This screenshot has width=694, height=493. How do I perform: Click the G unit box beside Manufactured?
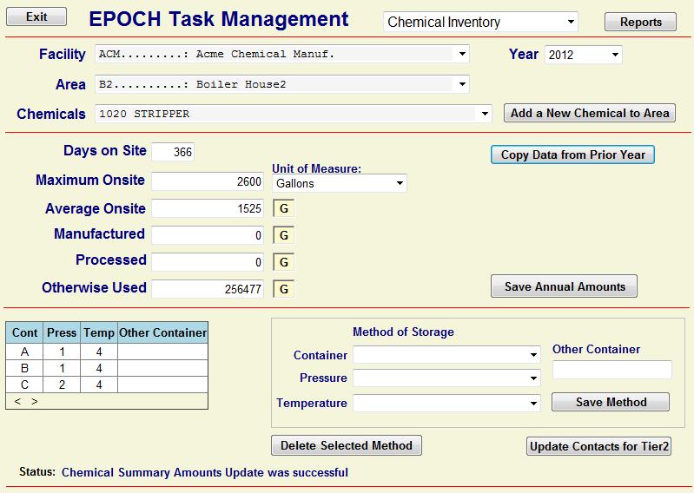[284, 235]
